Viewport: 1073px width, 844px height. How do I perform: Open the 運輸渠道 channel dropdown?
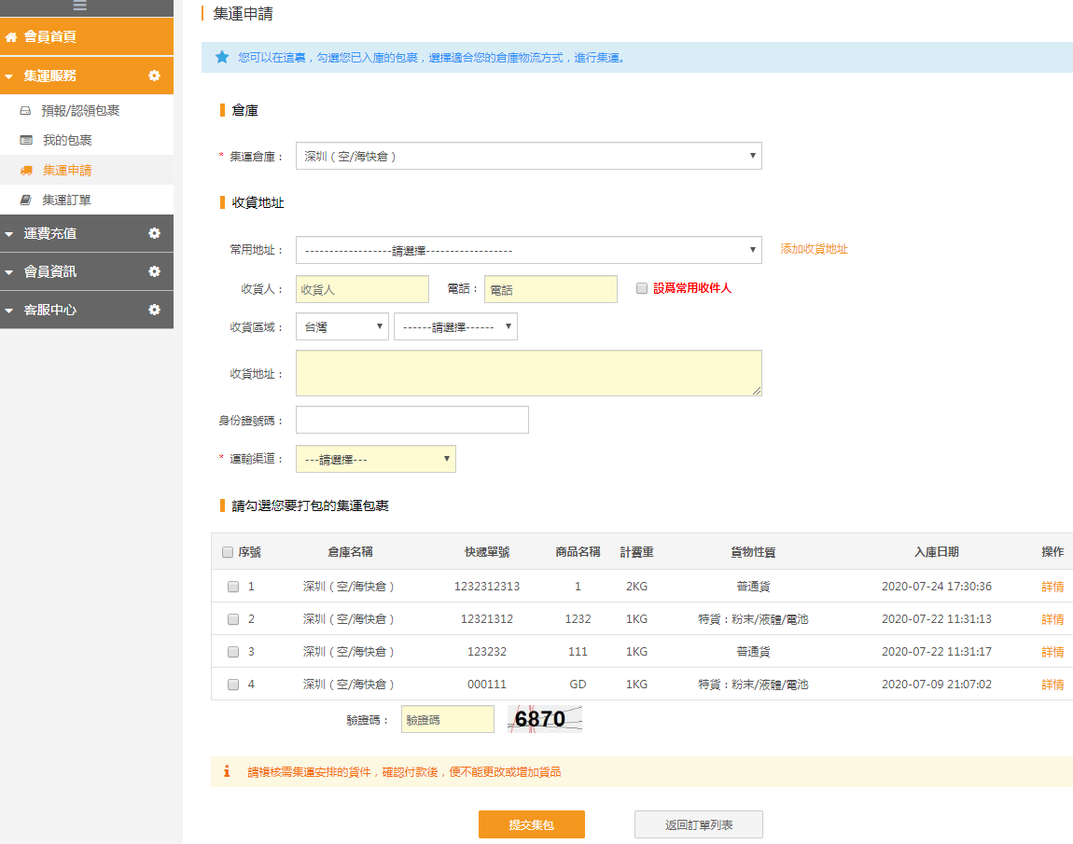[376, 459]
